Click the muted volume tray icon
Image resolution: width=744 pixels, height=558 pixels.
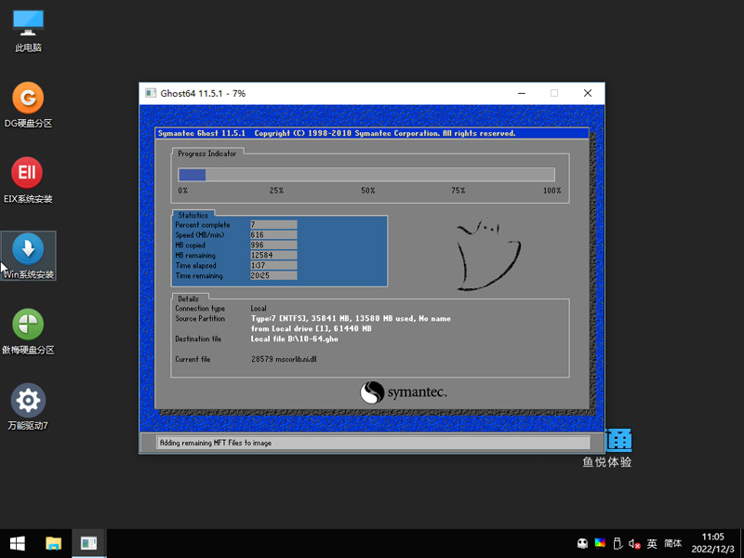click(634, 544)
